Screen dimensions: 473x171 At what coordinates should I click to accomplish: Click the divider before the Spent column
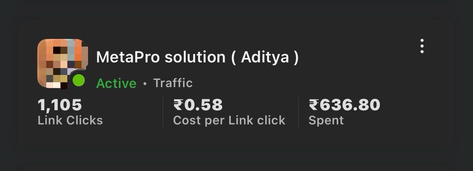tap(298, 112)
